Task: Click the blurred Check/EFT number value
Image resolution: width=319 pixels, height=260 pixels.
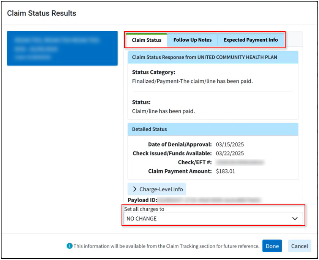Action: point(240,162)
